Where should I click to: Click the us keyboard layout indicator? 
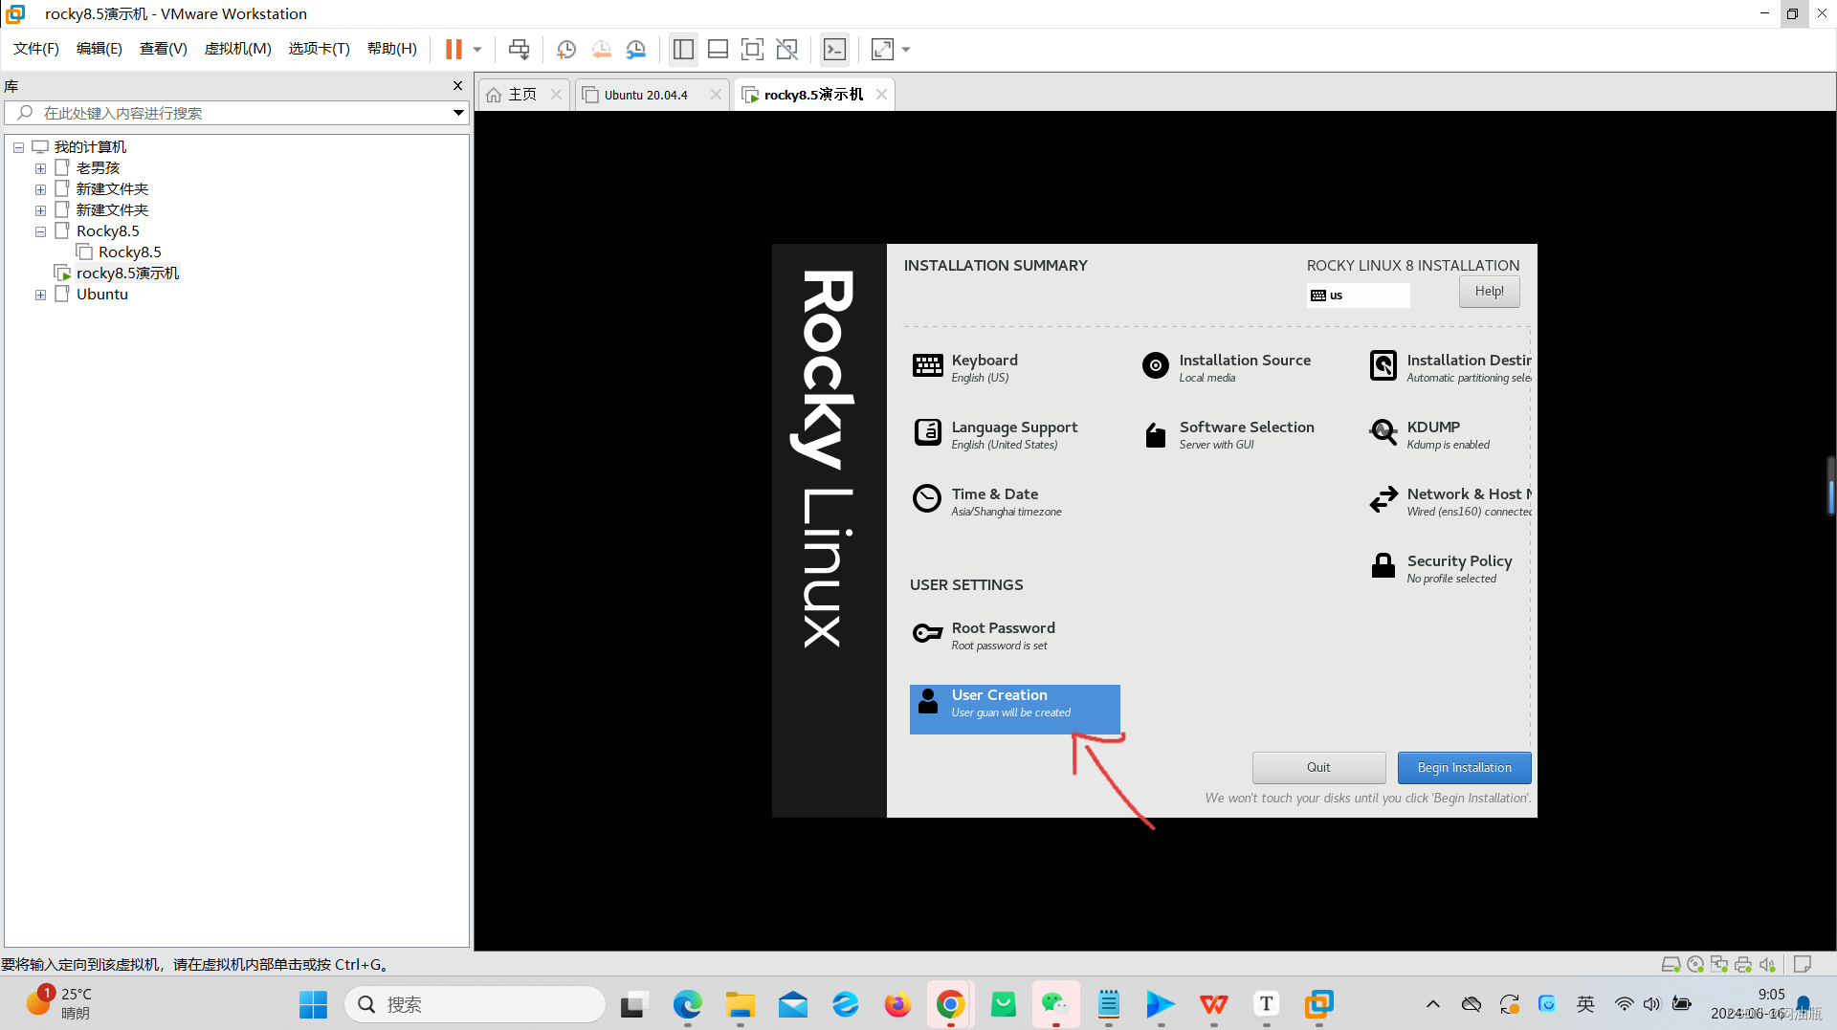point(1358,296)
